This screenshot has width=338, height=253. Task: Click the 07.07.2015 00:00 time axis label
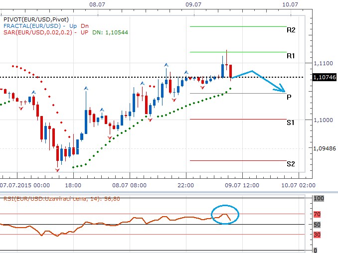click(x=25, y=185)
